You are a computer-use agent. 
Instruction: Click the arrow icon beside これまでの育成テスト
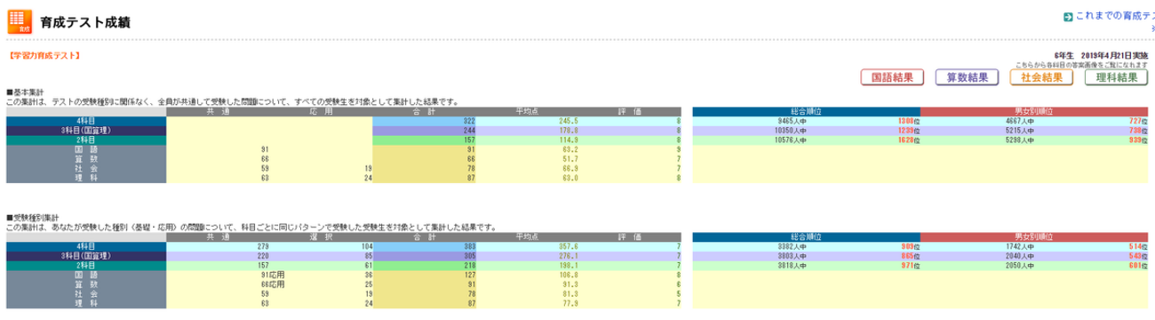click(1069, 17)
